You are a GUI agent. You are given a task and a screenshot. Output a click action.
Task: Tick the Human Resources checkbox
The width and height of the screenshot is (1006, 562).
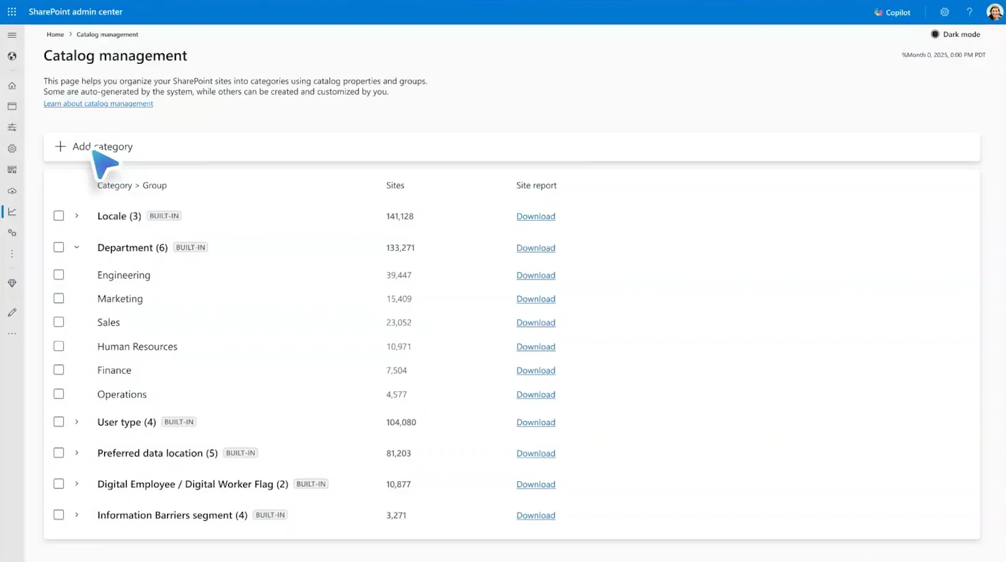[x=59, y=346]
